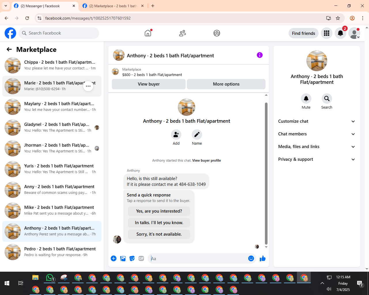Switch to the Marketplace 2 beds browser tab
The height and width of the screenshot is (295, 369).
pyautogui.click(x=113, y=6)
